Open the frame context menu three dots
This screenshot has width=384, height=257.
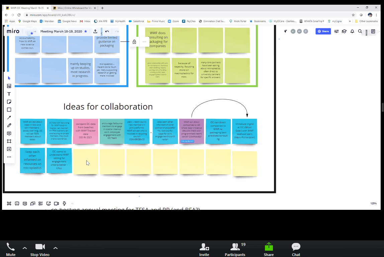pyautogui.click(x=145, y=41)
